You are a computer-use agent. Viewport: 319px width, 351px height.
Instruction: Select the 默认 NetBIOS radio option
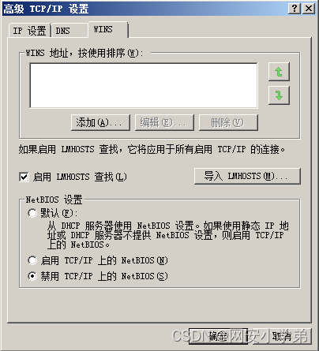(32, 213)
